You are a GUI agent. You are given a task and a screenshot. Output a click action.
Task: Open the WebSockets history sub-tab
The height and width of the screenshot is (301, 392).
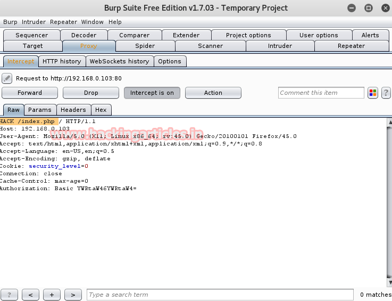coord(120,61)
